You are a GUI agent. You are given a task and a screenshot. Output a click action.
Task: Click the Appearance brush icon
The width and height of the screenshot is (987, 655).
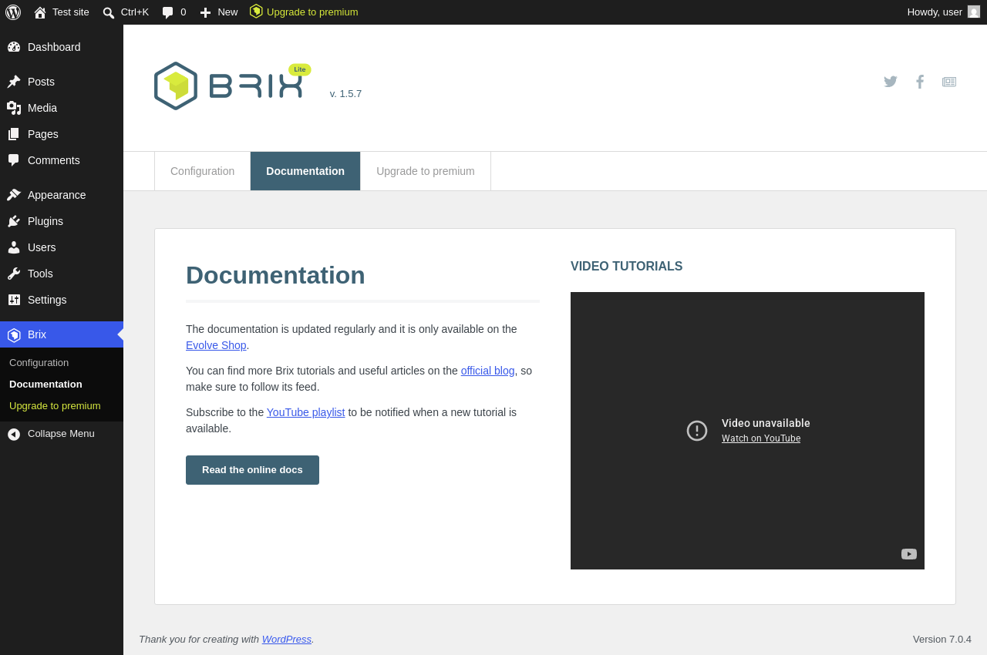click(14, 195)
